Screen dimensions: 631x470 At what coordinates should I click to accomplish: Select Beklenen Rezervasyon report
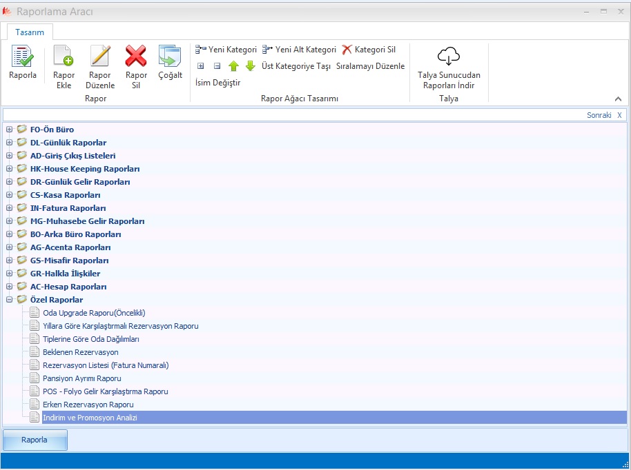81,352
